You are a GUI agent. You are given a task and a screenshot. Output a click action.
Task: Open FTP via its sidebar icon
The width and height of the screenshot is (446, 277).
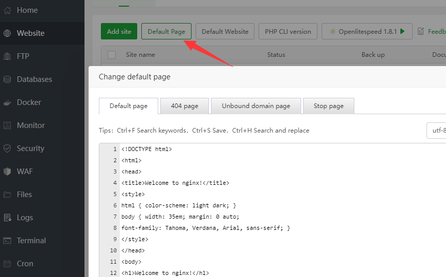click(x=7, y=56)
